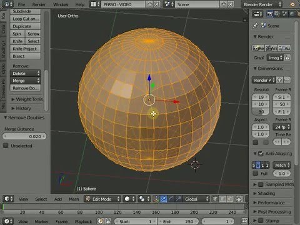Open Render menu in info header
Image resolution: width=300 pixels, height=225 pixels.
coord(39,4)
